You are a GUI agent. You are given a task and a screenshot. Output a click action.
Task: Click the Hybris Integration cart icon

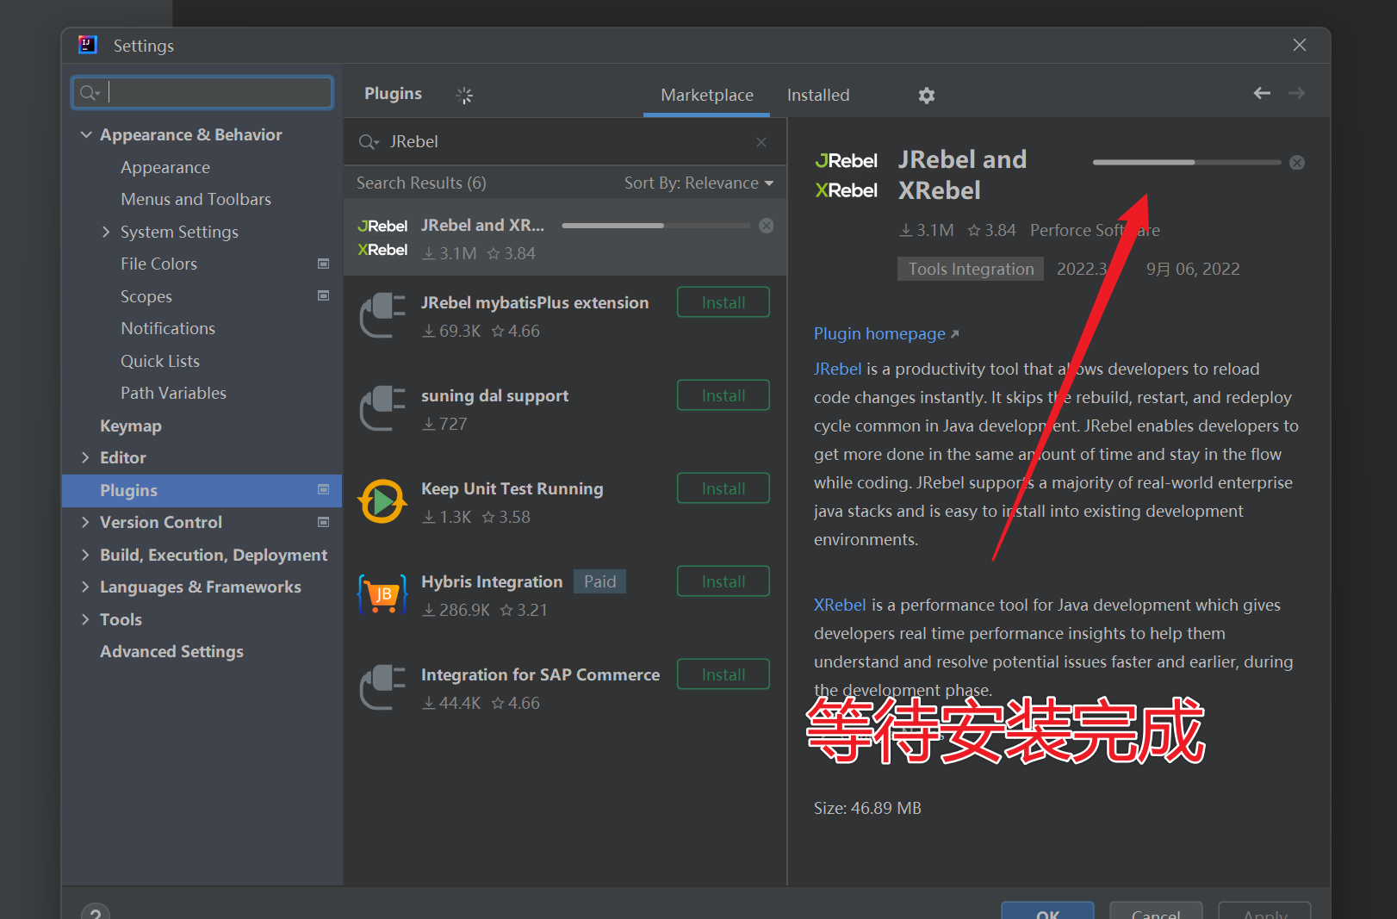click(x=382, y=594)
